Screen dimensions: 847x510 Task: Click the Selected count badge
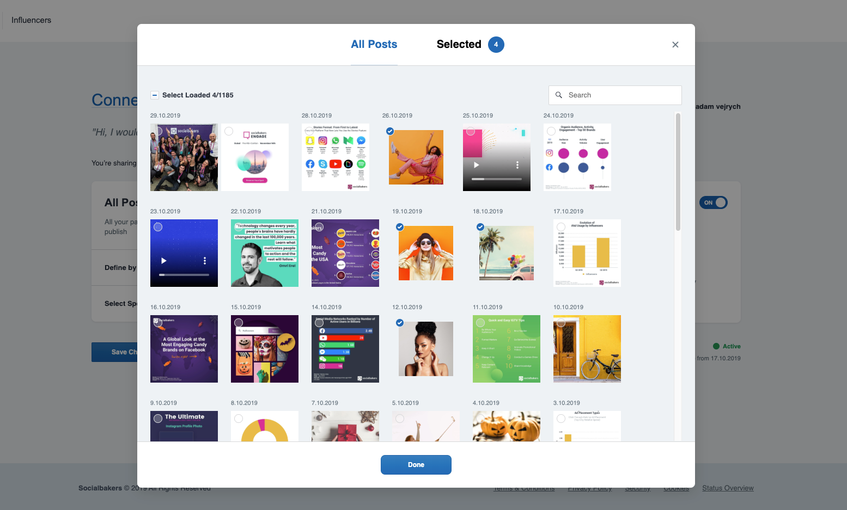(496, 45)
